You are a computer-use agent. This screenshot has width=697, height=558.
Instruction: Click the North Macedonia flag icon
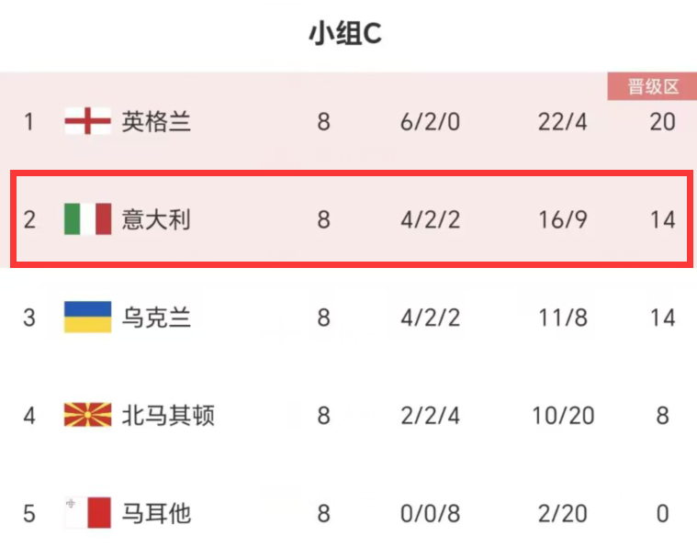[x=87, y=415]
